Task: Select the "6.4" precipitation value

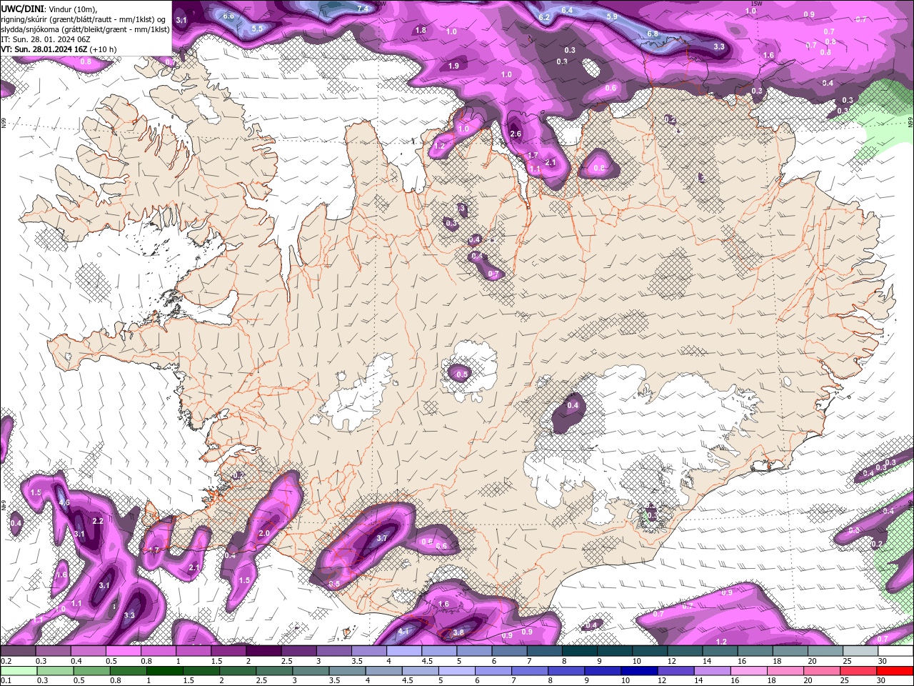Action: point(567,10)
